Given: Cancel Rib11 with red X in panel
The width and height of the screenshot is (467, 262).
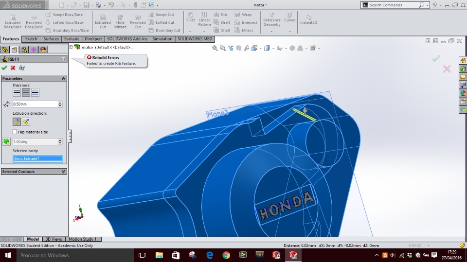Looking at the screenshot, I should [13, 68].
